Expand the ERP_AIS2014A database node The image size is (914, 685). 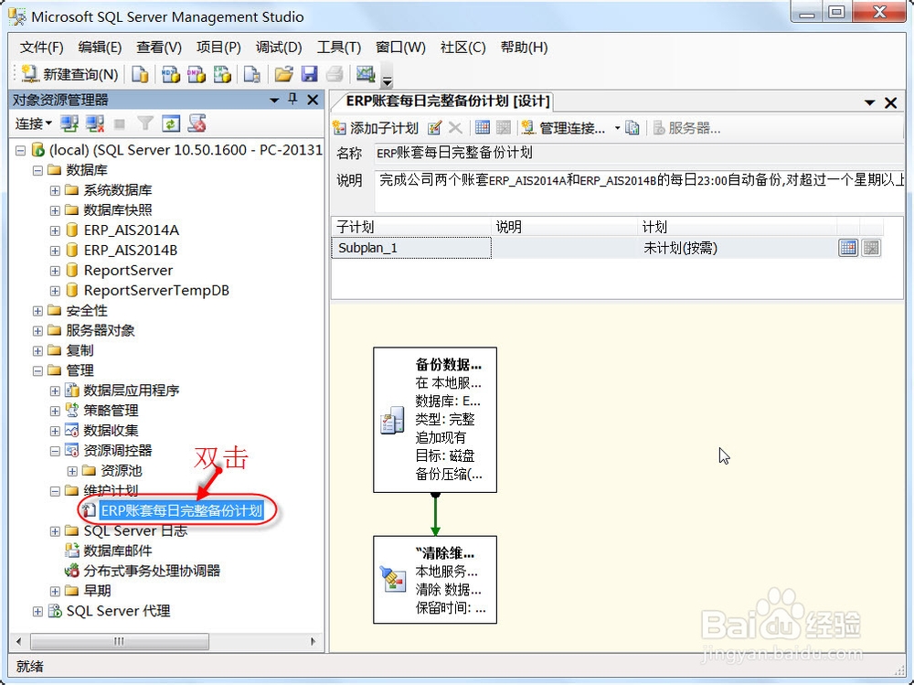click(x=55, y=230)
